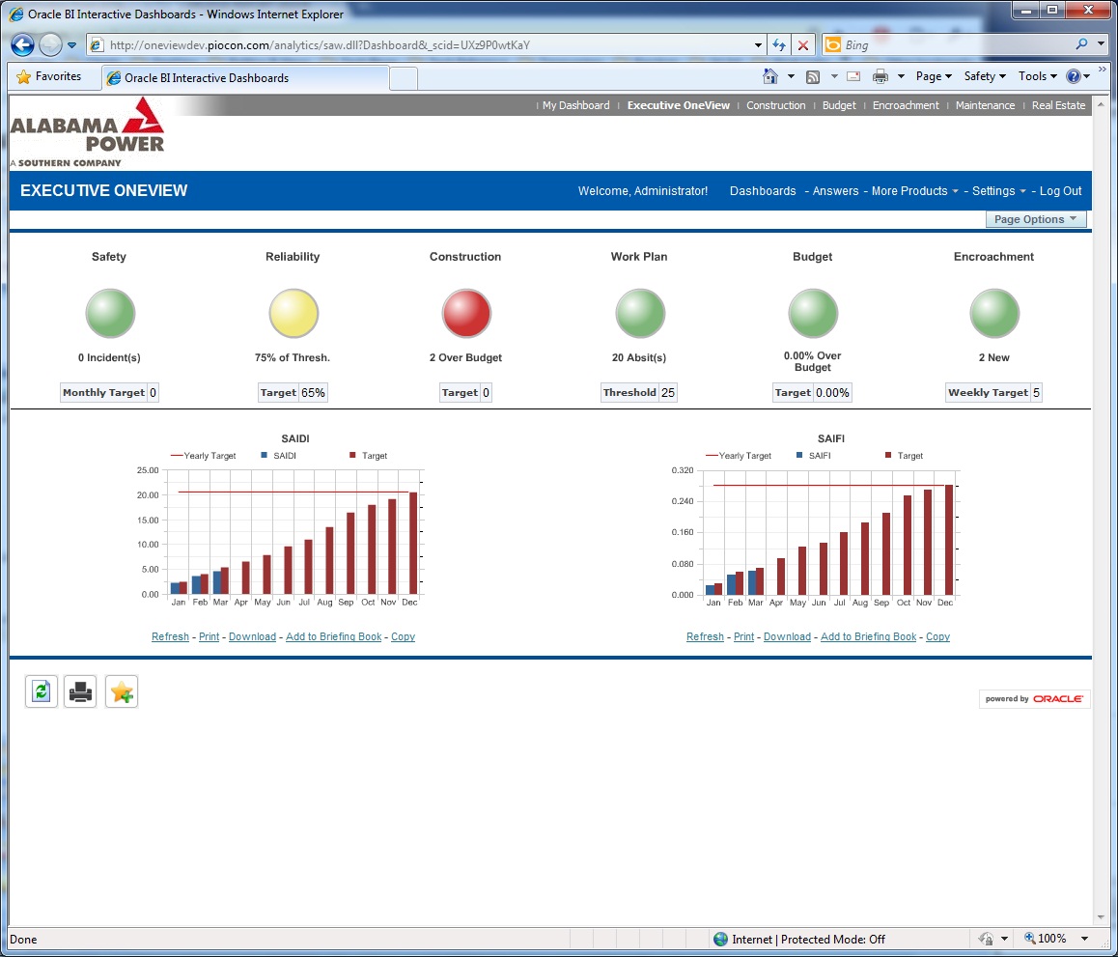Click the '0 Incident(s)' Safety text
The image size is (1118, 957).
[x=109, y=357]
